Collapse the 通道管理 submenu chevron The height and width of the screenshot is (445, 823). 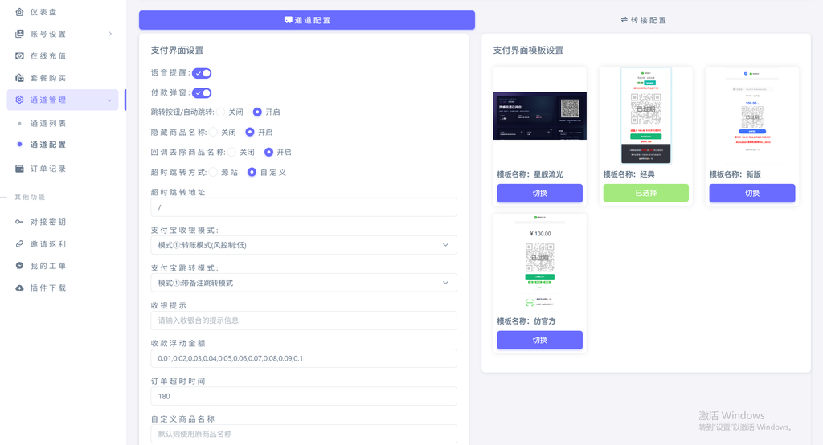(x=109, y=100)
